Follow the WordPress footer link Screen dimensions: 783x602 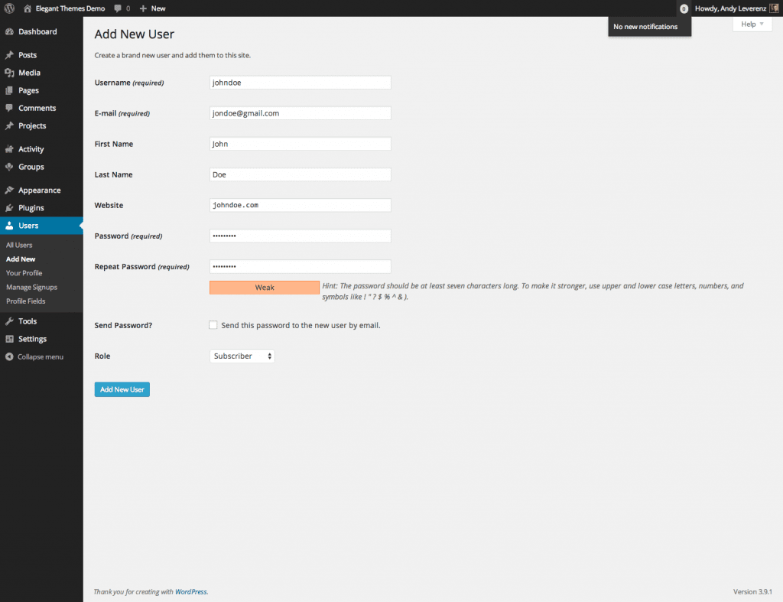(x=190, y=591)
